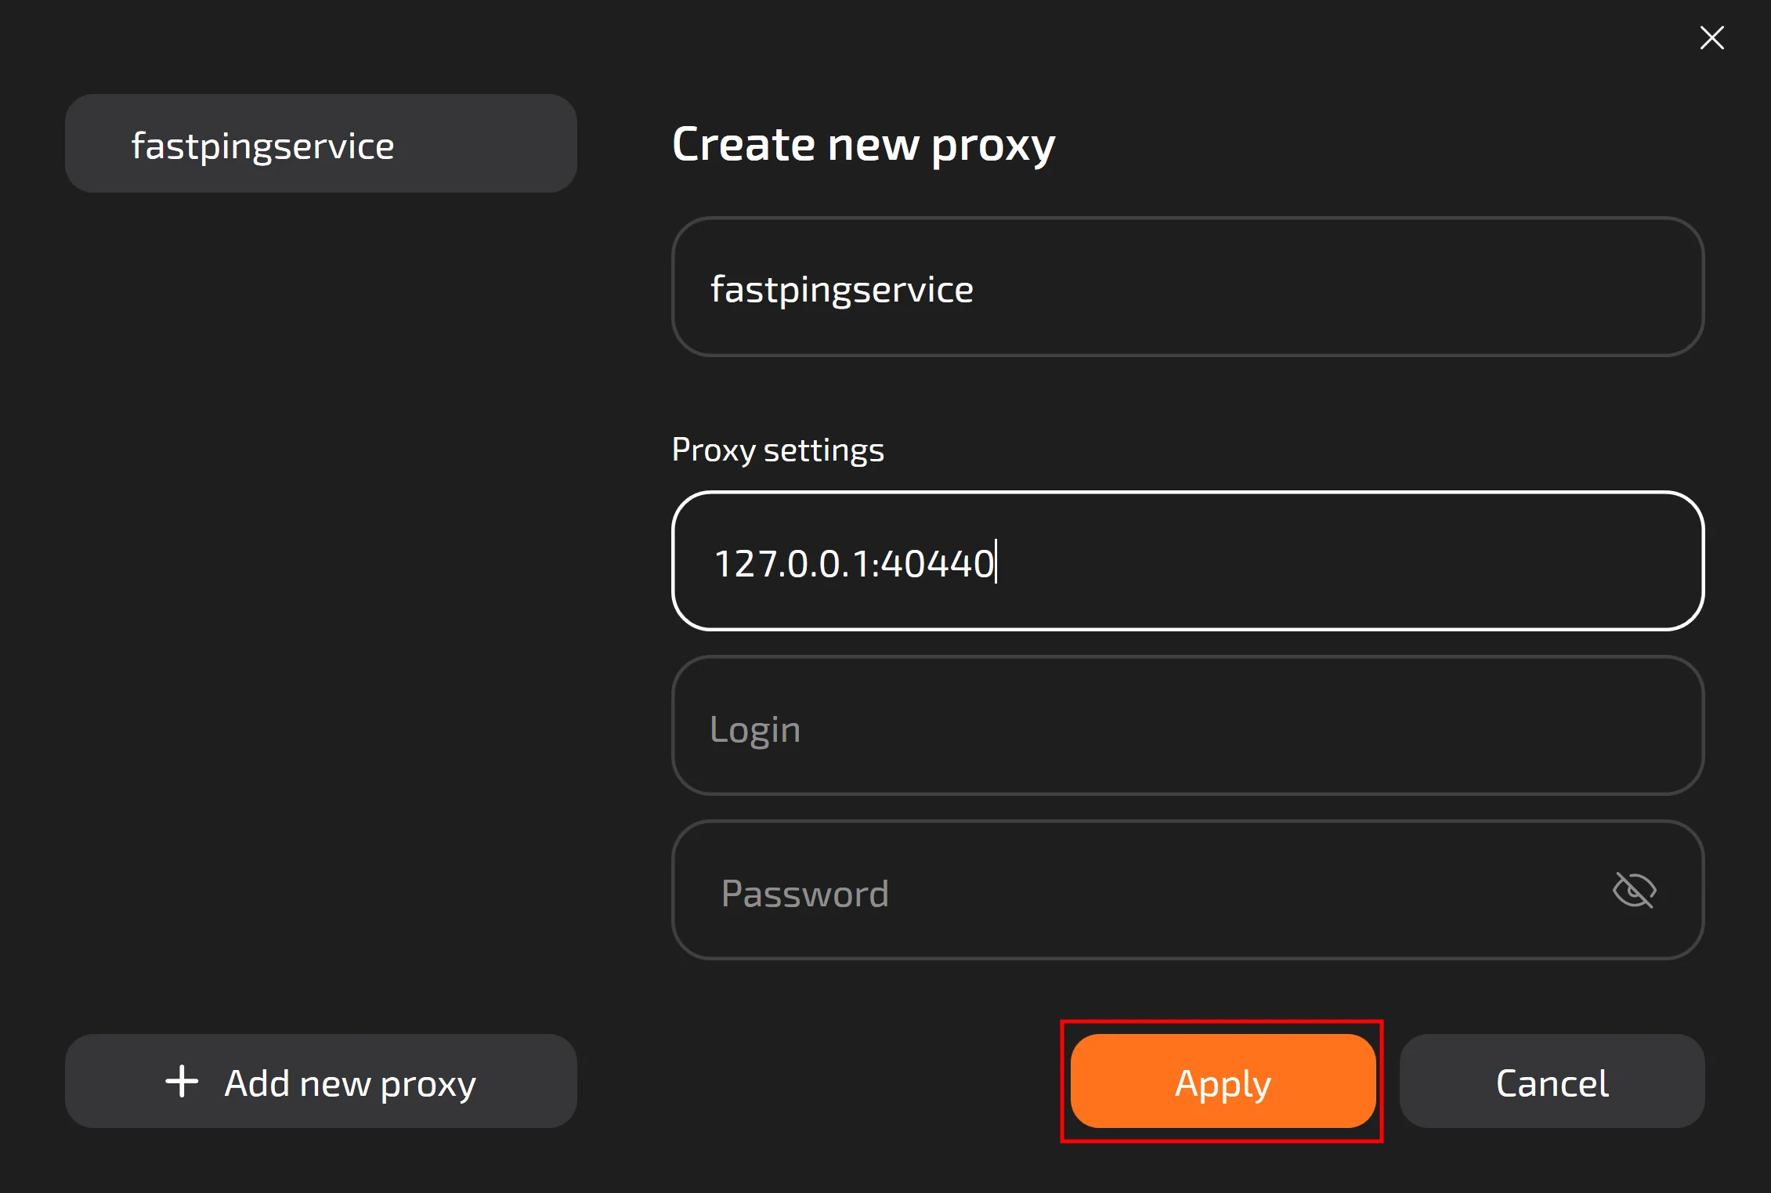The image size is (1771, 1193).
Task: Close the proxy dialog with X icon
Action: tap(1711, 38)
